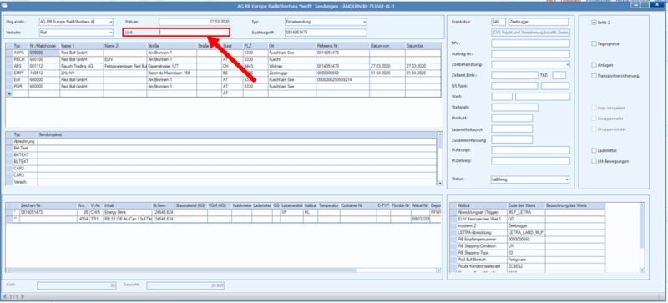Click the Sendungstext column header

[x=237, y=134]
